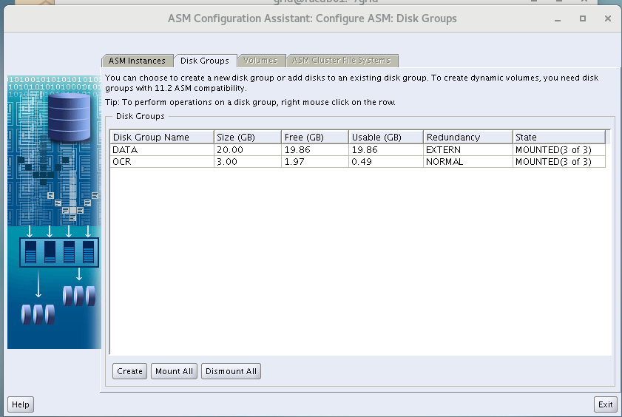Close the ASM Configuration Assistant window
This screenshot has width=622, height=417.
pyautogui.click(x=608, y=18)
